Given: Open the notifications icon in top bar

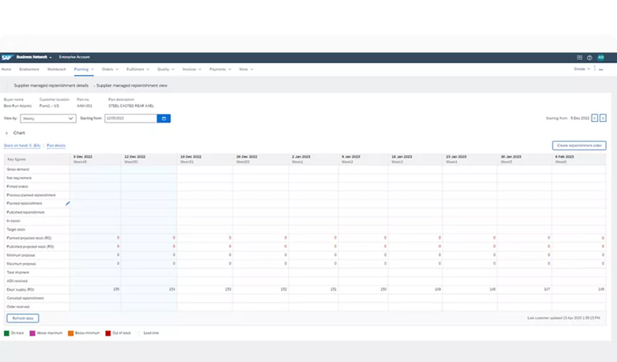Looking at the screenshot, I should click(579, 58).
